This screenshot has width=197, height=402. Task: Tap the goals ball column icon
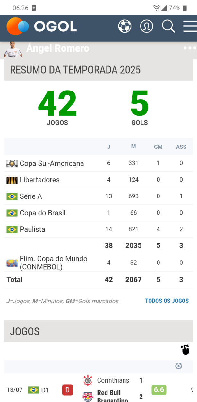tap(179, 366)
